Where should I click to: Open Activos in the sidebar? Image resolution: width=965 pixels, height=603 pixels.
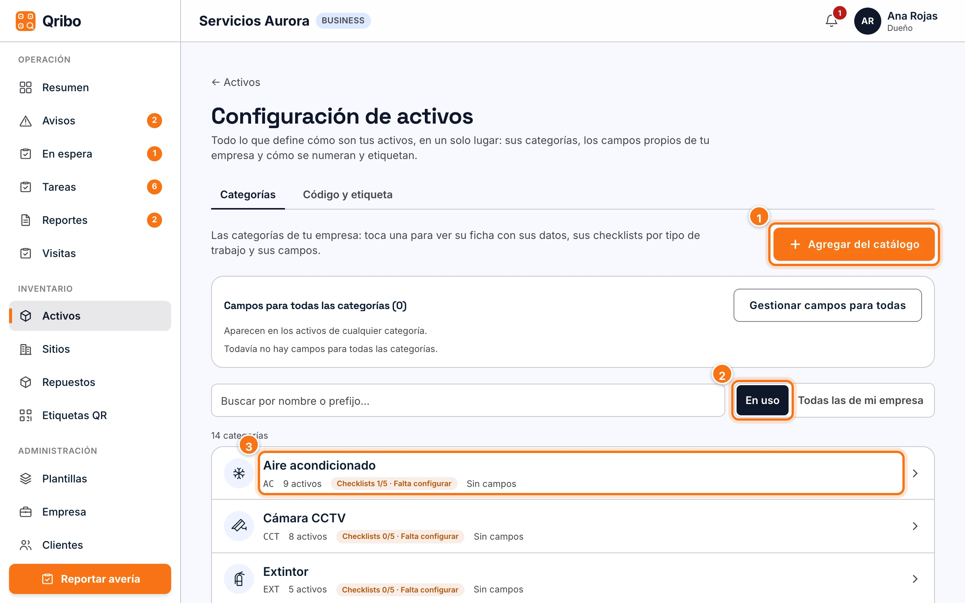(90, 315)
